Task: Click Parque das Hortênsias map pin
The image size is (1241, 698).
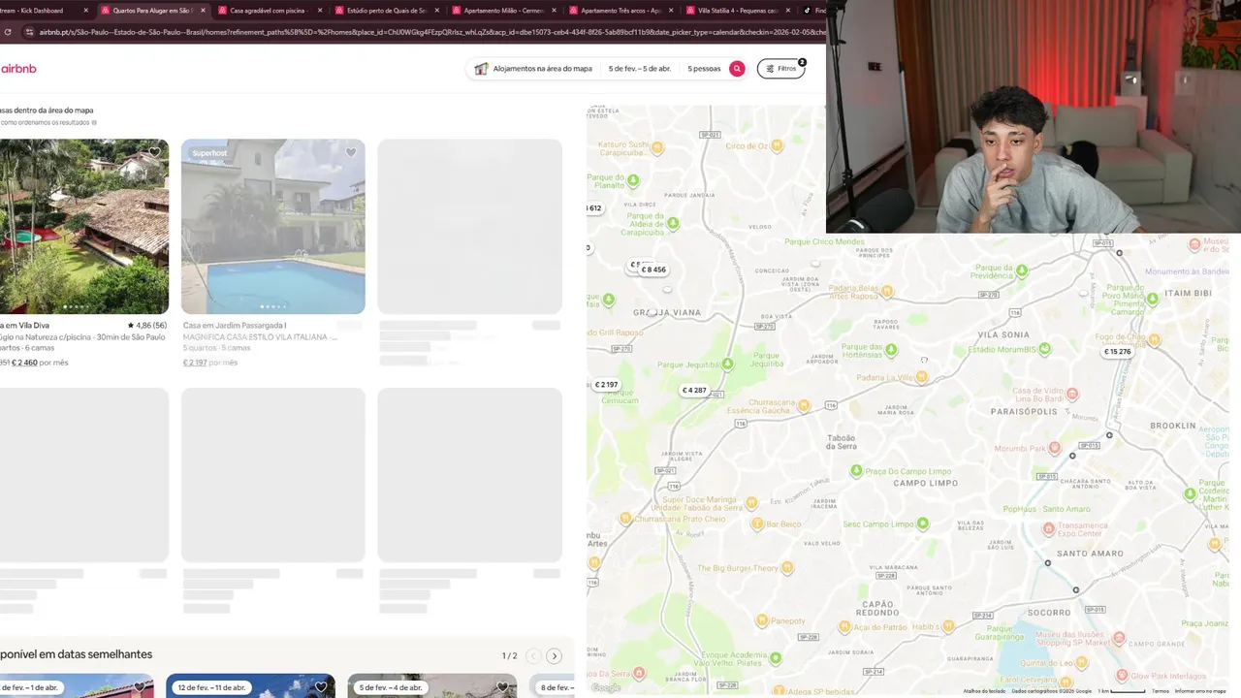Action: pos(891,350)
